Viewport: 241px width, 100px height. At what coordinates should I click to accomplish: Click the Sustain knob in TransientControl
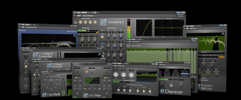124,75
